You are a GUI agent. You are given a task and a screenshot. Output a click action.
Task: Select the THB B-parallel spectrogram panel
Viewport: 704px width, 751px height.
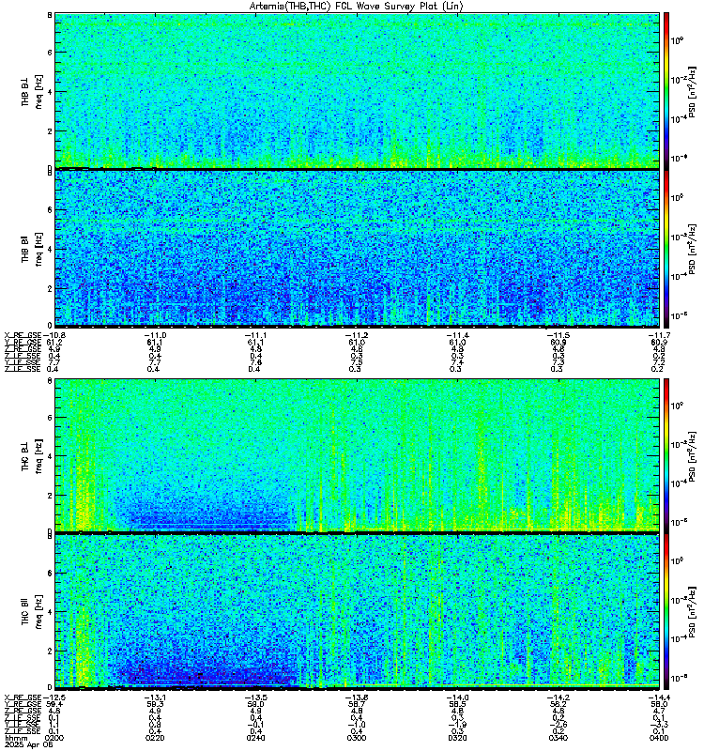357,249
